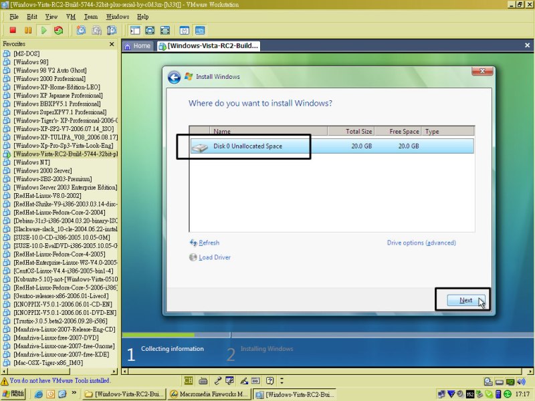Select [Windows-SBS-2003-Premium] in Favorites

(x=53, y=179)
